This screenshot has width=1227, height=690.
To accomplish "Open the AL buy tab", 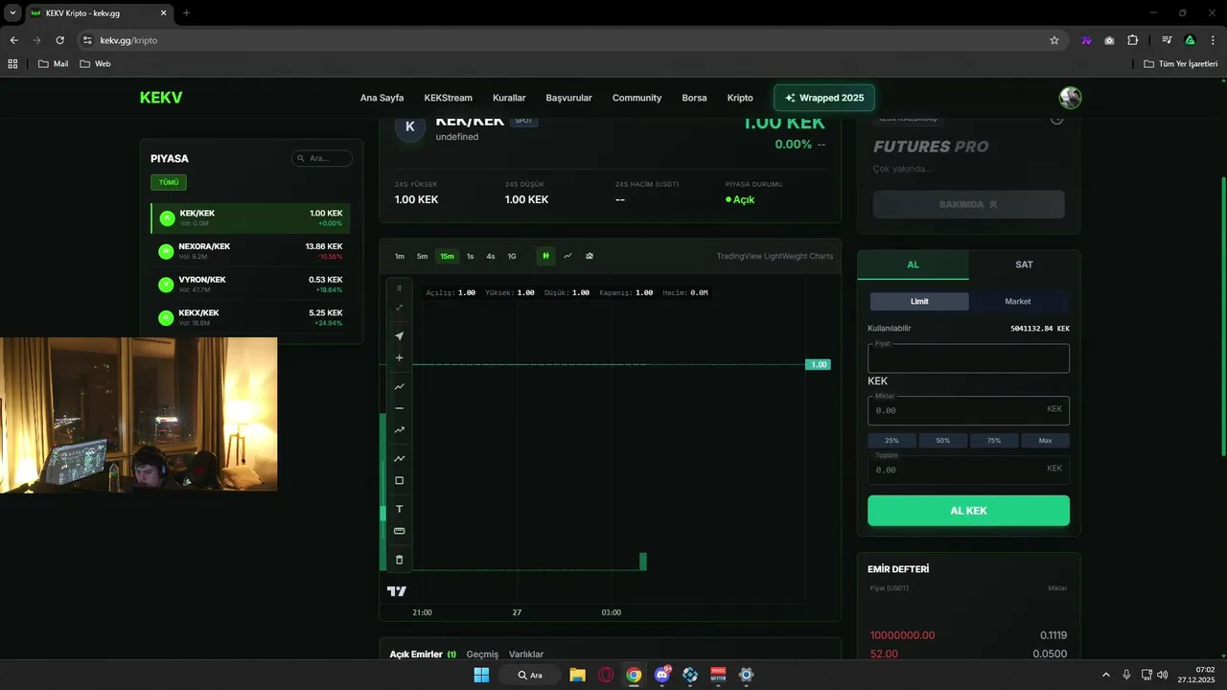I will (913, 264).
